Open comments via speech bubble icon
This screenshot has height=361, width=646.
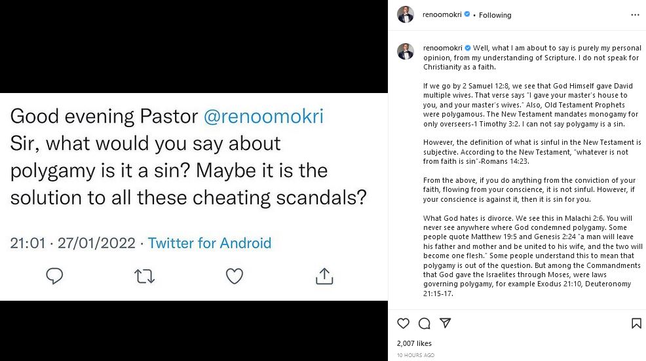pyautogui.click(x=424, y=323)
